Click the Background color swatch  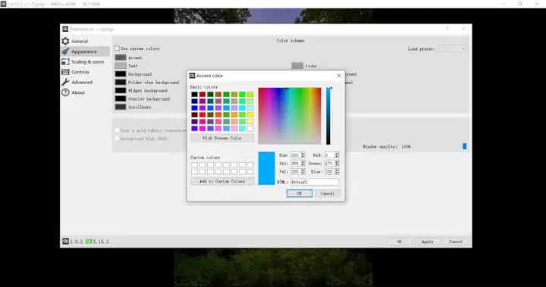pyautogui.click(x=121, y=74)
